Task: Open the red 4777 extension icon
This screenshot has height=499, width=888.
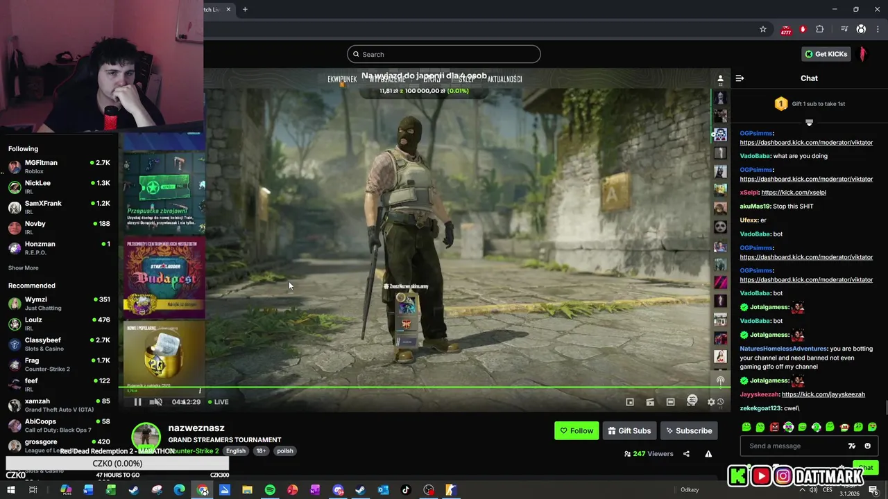Action: (785, 30)
